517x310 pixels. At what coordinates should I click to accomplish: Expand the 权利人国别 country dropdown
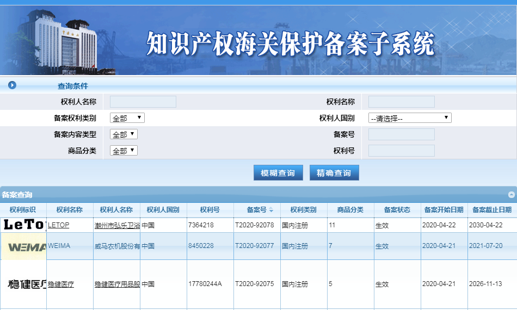[x=410, y=118]
